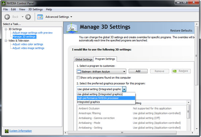Click the horizontal scrollbar at bottom
The height and width of the screenshot is (137, 201).
pyautogui.click(x=122, y=133)
